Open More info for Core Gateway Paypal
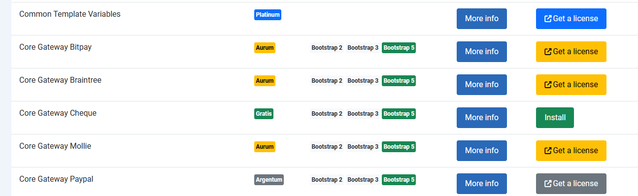This screenshot has height=196, width=638. click(x=481, y=184)
